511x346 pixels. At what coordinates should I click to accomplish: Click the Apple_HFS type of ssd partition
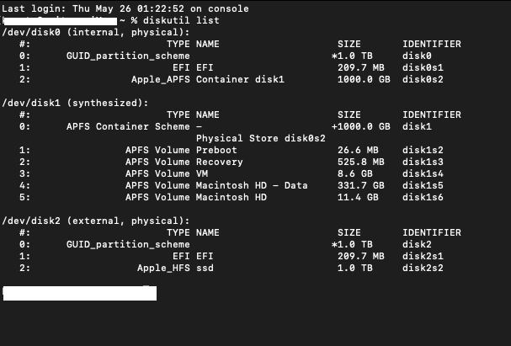click(163, 268)
